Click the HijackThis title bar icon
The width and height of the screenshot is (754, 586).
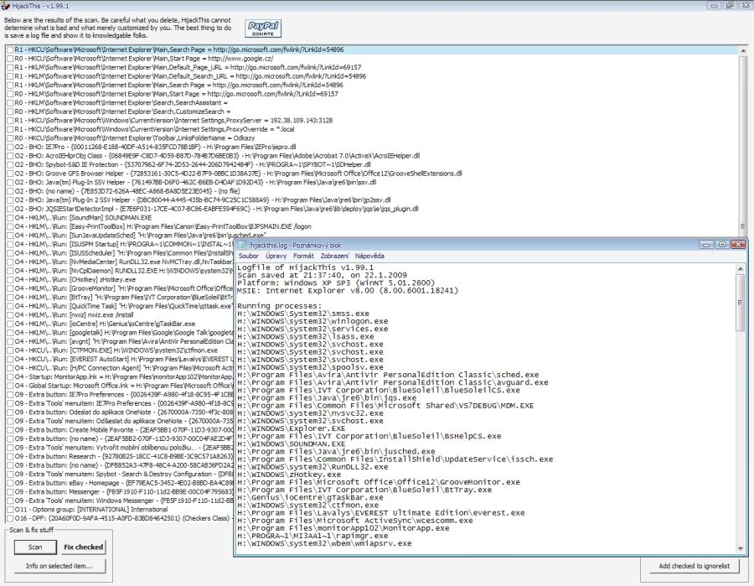(x=5, y=6)
